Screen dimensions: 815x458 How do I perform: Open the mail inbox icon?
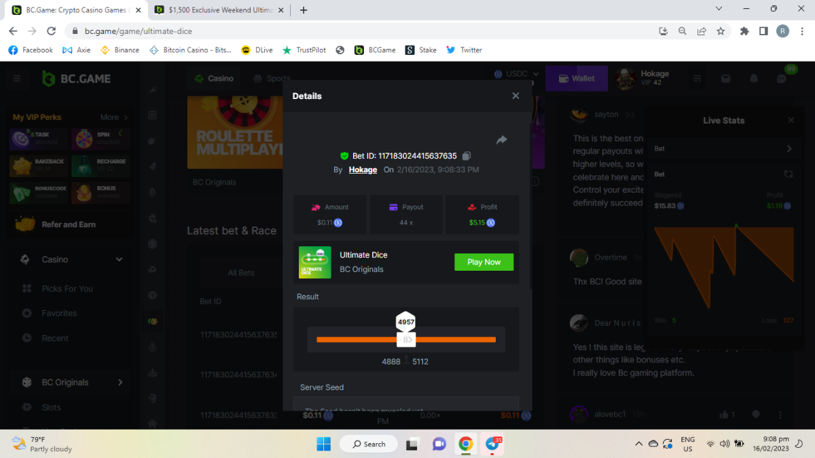725,79
